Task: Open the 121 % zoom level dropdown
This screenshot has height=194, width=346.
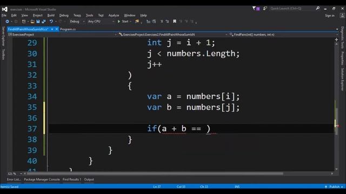Action: [x=21, y=174]
